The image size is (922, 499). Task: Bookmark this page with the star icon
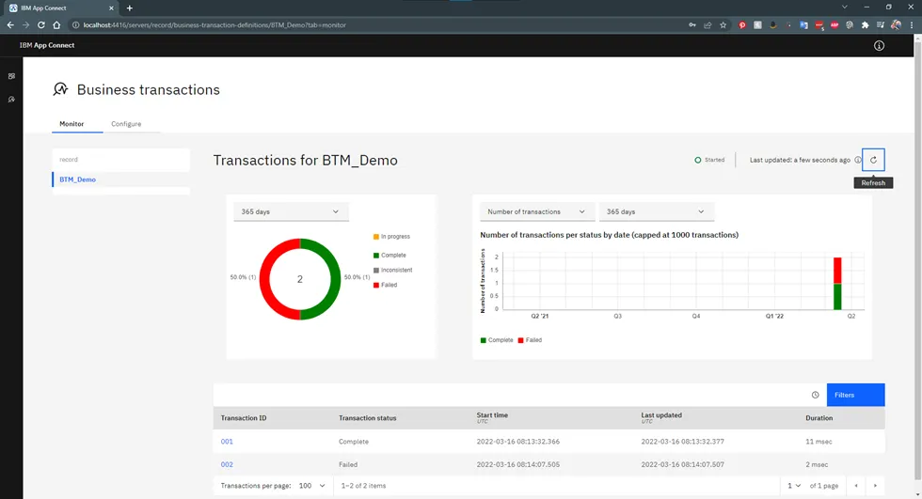(723, 25)
